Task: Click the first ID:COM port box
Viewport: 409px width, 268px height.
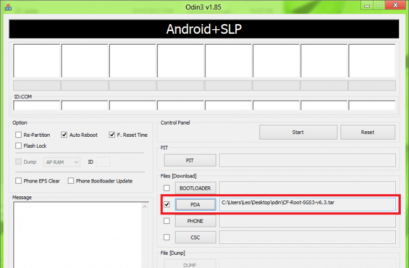Action: (x=37, y=105)
